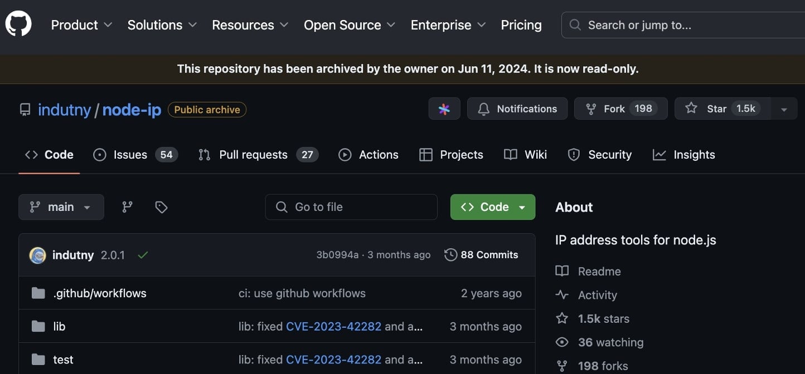Image resolution: width=805 pixels, height=374 pixels.
Task: Click the Go to file search field
Action: (351, 207)
